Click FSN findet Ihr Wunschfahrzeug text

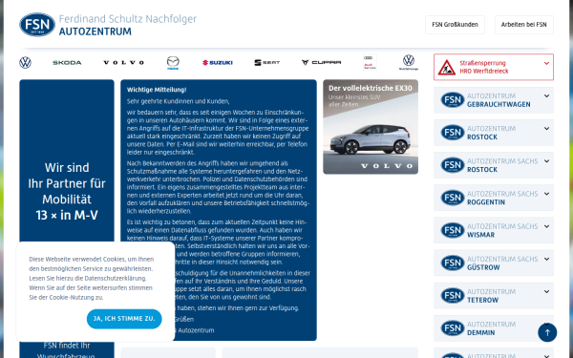[67, 350]
